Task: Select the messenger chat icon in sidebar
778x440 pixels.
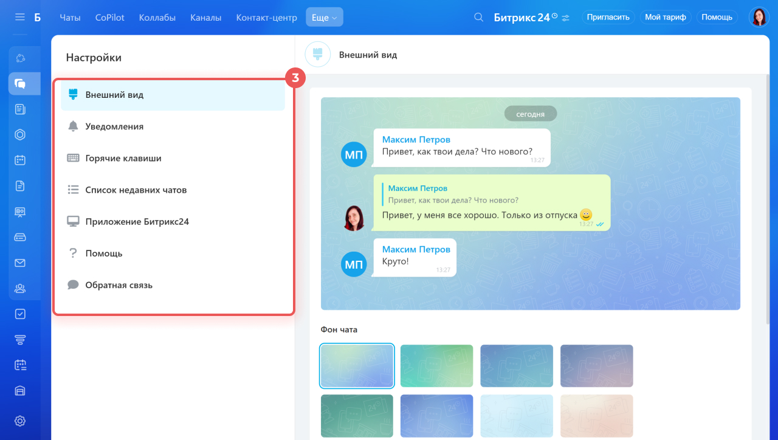Action: click(20, 84)
